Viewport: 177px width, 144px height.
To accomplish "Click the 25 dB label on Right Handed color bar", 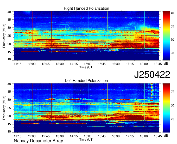I will coord(172,53).
